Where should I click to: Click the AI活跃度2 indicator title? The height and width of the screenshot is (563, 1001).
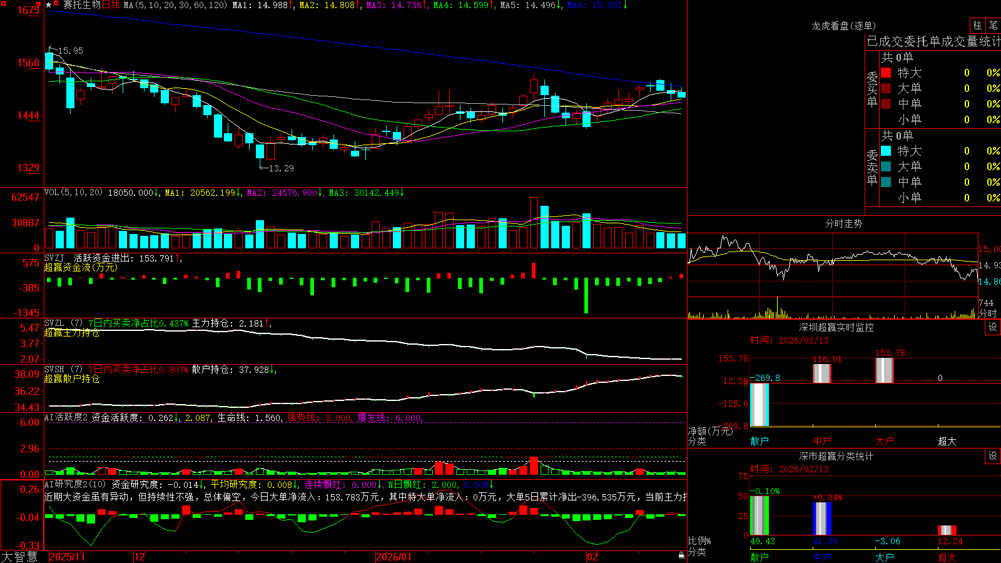point(66,418)
